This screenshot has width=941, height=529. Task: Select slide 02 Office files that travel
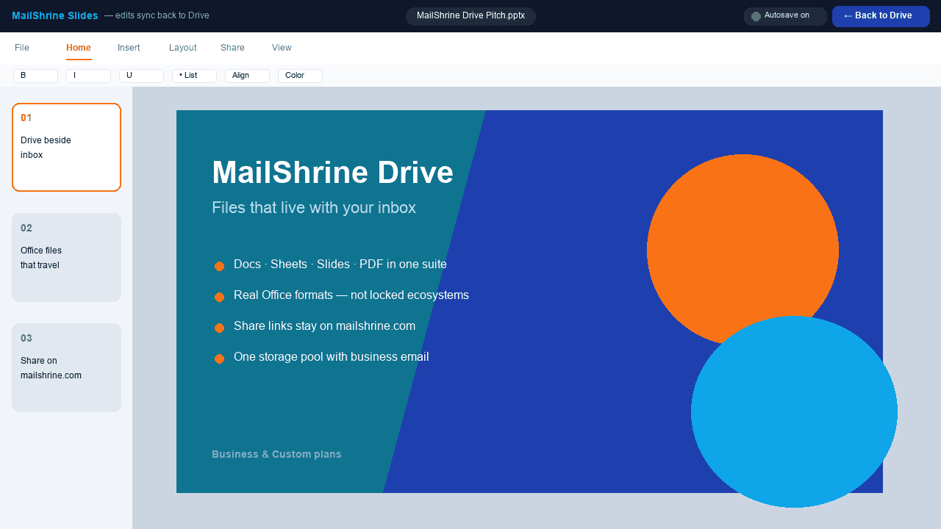(x=66, y=257)
